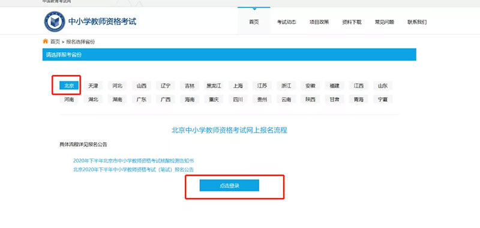Select 天津 province button
The height and width of the screenshot is (228, 480).
point(93,86)
